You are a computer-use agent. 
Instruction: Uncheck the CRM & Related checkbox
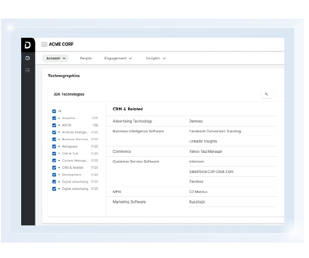coord(54,168)
